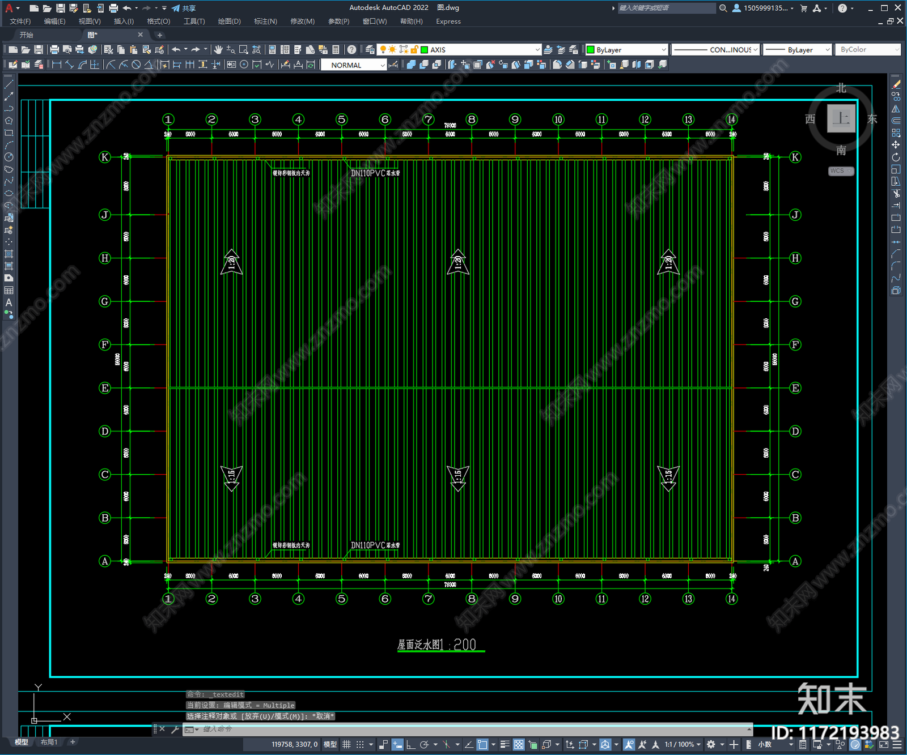Open the ByLayer lineweight dropdown

click(x=797, y=50)
